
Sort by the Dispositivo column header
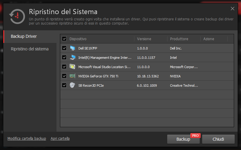78,39
